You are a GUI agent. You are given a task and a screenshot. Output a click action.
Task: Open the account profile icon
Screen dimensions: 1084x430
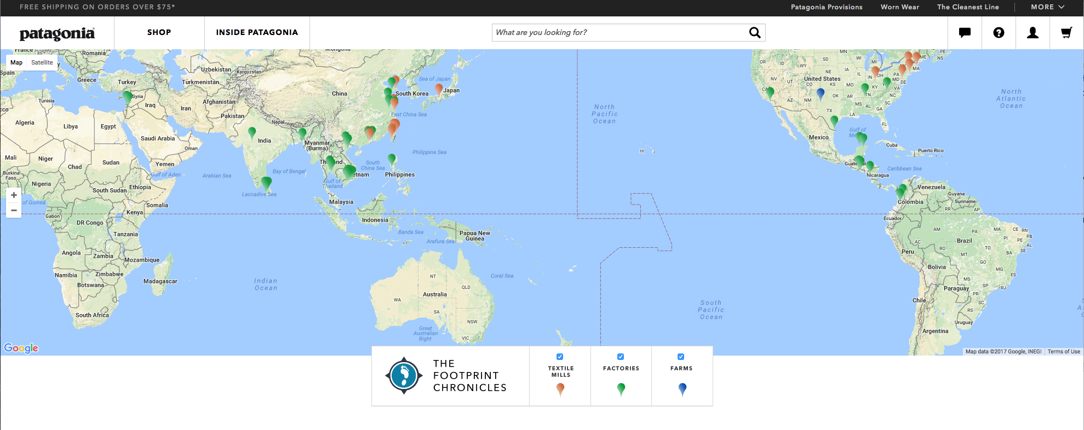(x=1033, y=33)
